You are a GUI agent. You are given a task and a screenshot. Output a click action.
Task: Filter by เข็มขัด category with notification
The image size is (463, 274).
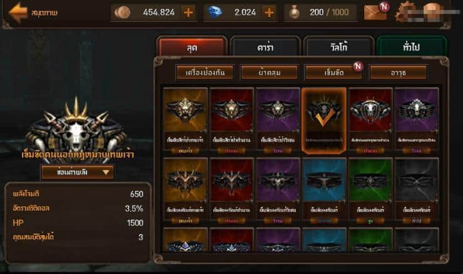pos(333,73)
